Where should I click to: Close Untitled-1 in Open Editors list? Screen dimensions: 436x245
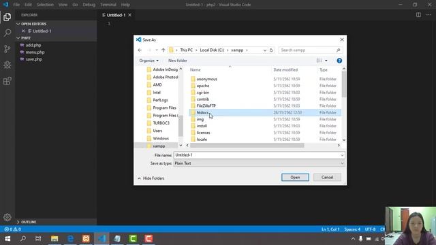point(23,31)
